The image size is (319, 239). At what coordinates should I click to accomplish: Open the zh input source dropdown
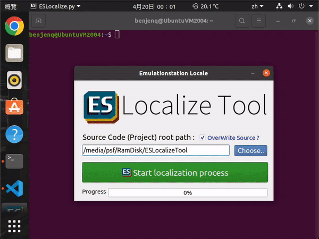point(257,6)
